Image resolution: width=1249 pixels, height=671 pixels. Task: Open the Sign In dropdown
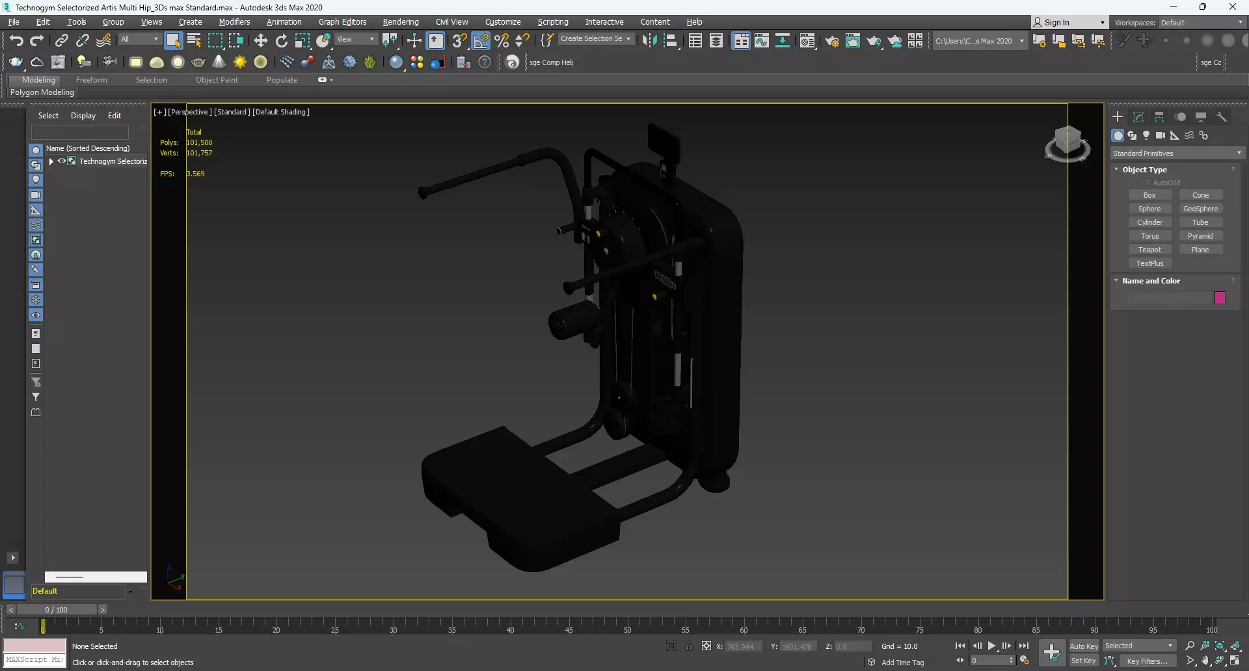point(1069,22)
